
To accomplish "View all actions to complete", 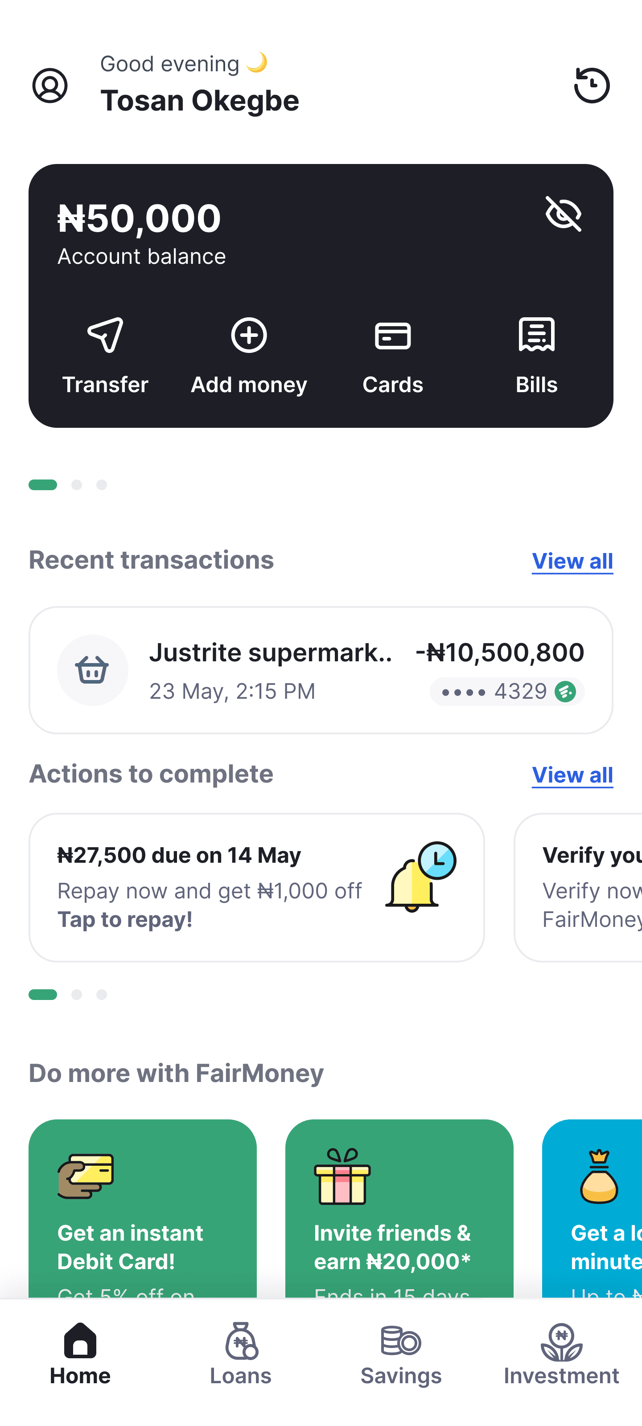I will [572, 775].
